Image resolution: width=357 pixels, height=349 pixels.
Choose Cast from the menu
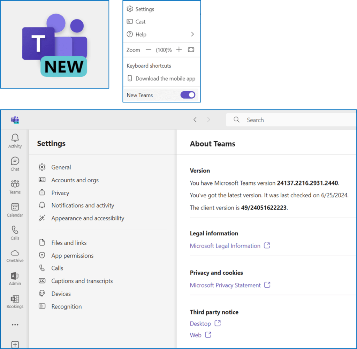(x=140, y=22)
